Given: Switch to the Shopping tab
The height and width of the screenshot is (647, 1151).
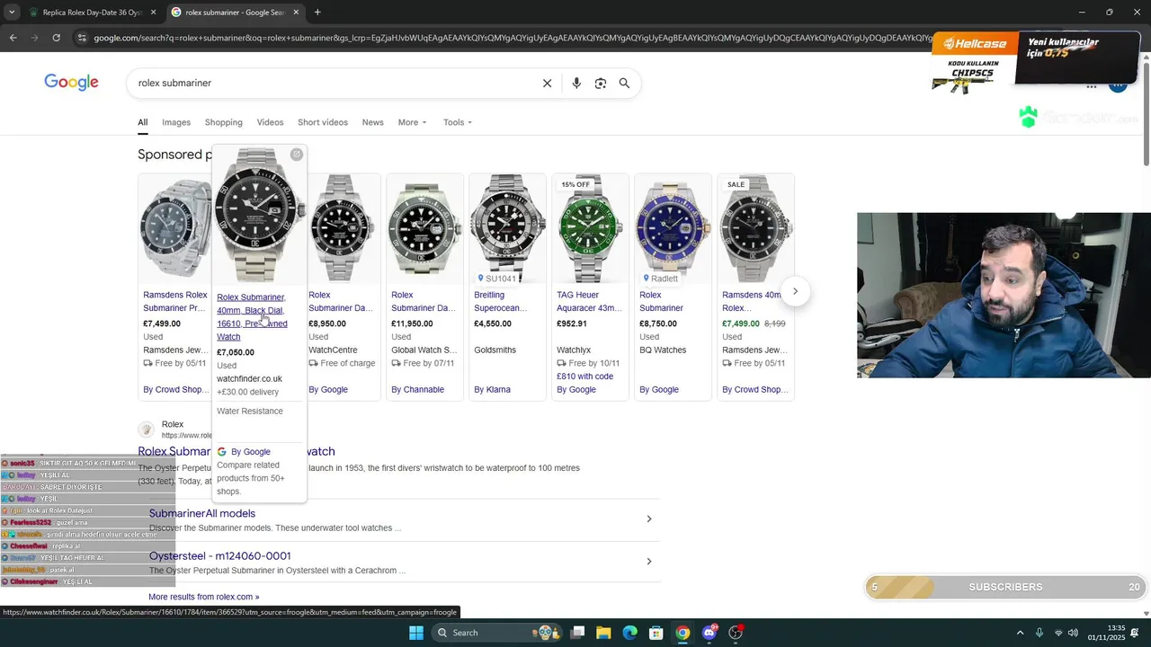Looking at the screenshot, I should pos(223,122).
